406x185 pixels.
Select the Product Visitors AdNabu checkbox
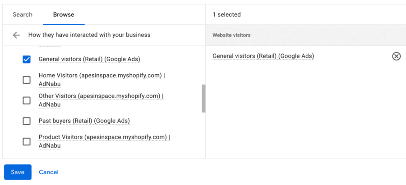tap(27, 141)
